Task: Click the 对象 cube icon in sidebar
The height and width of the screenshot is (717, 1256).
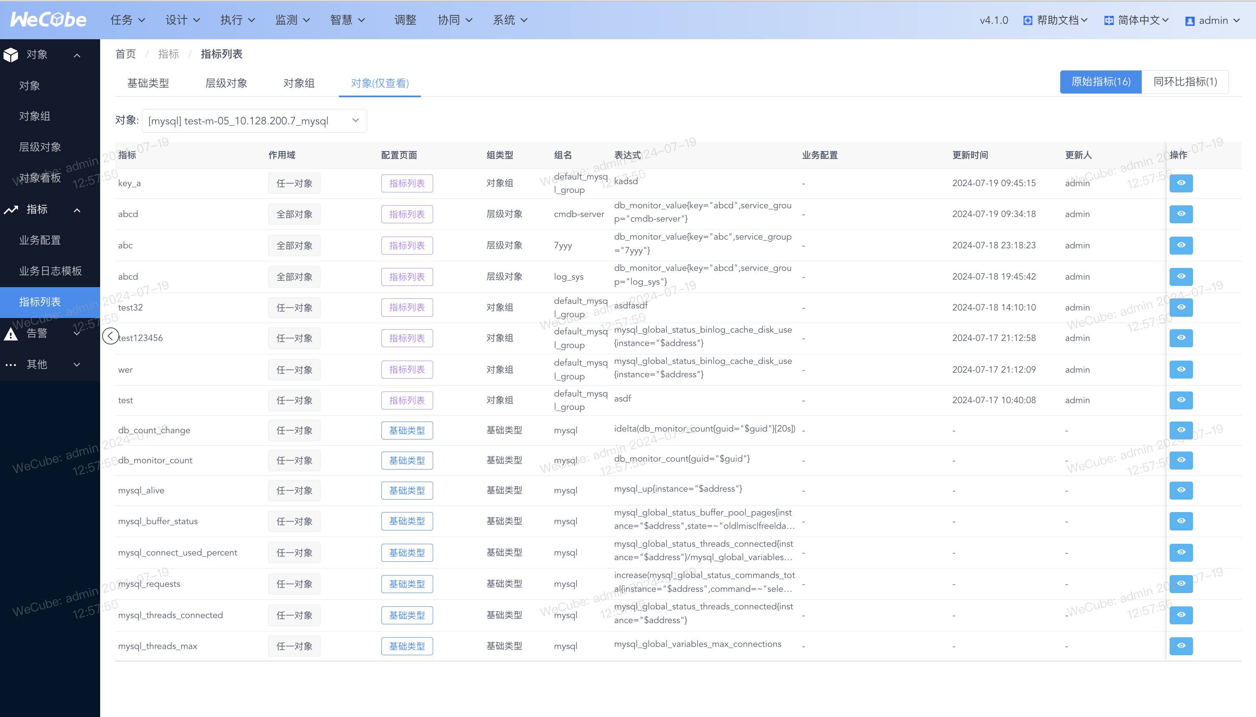Action: click(x=11, y=55)
